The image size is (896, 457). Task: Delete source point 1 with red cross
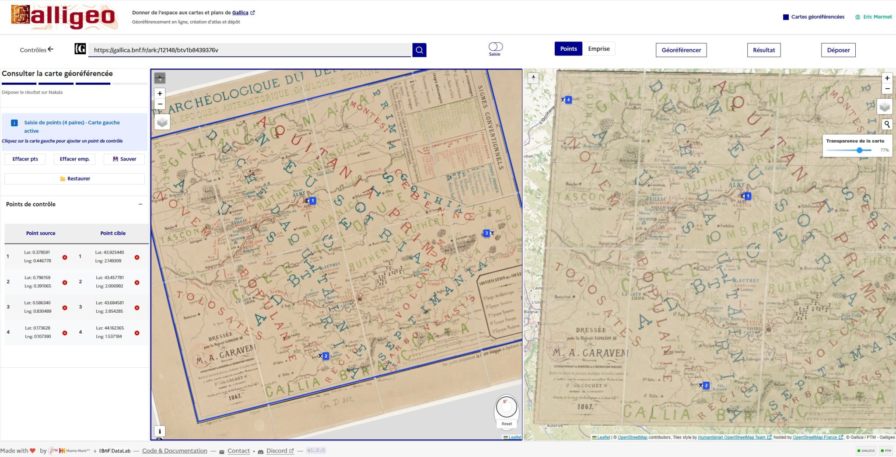[65, 257]
